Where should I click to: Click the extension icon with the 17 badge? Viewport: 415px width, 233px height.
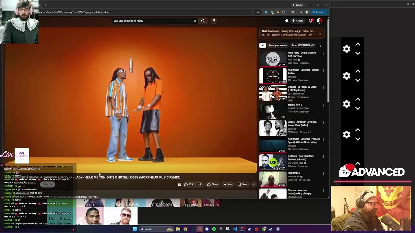point(272,12)
